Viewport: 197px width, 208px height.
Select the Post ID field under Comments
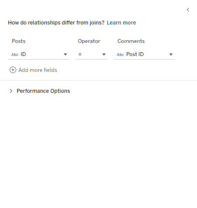click(x=144, y=54)
